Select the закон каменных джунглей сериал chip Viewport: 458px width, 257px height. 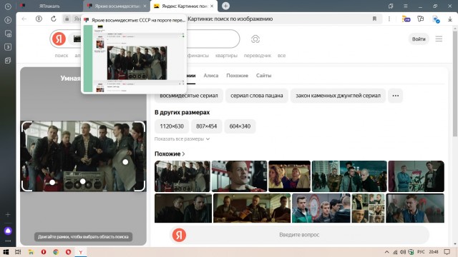(x=338, y=96)
